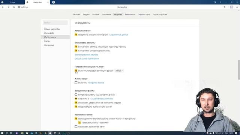This screenshot has height=135, width=240.
Task: Go back with the browser back arrow
Action: coord(3,7)
